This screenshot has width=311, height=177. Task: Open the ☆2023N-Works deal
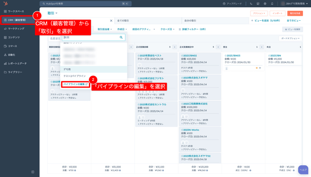click(x=190, y=130)
